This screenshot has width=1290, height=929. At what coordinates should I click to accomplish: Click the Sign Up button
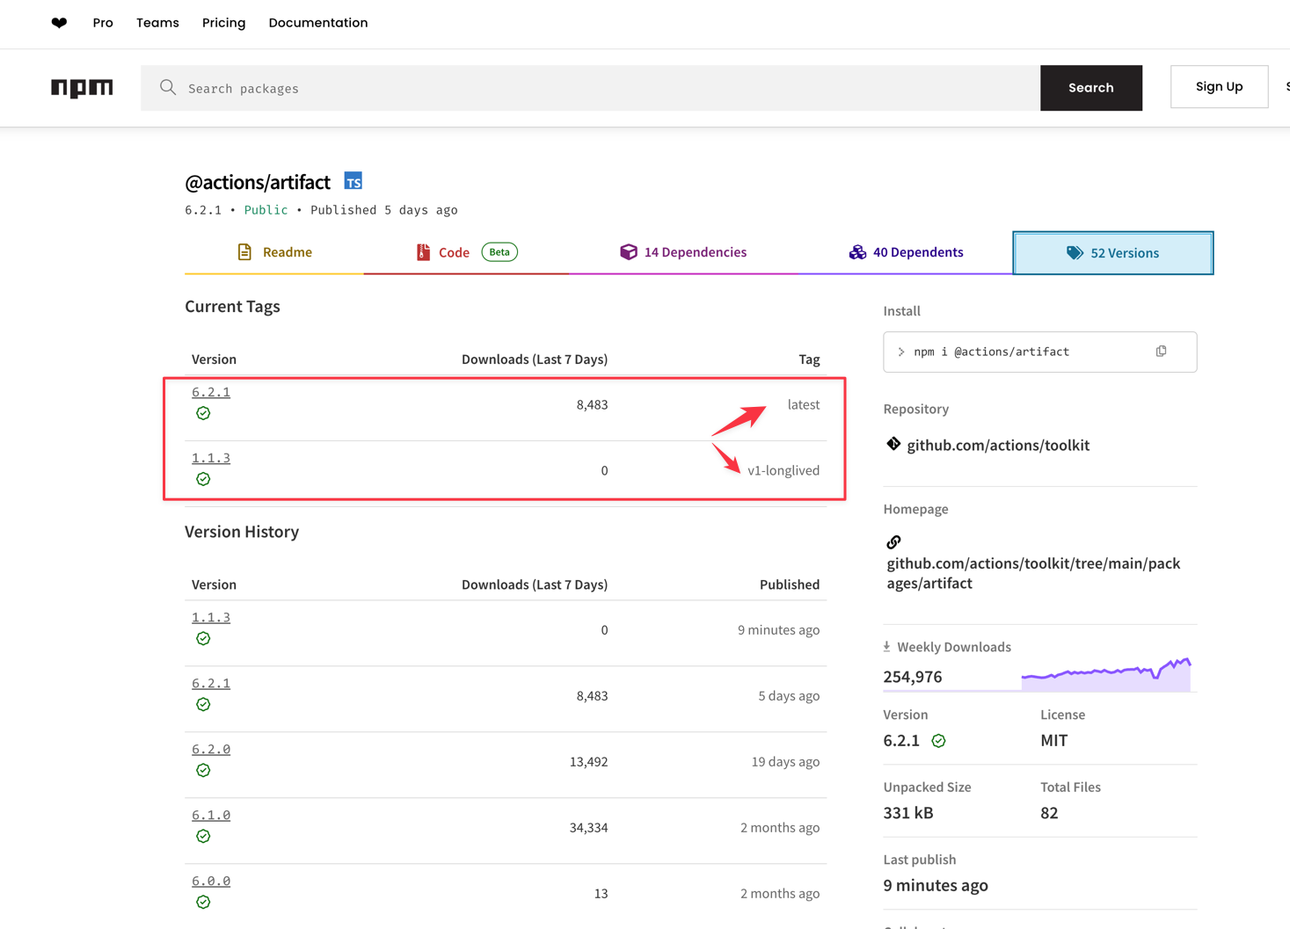coord(1219,86)
